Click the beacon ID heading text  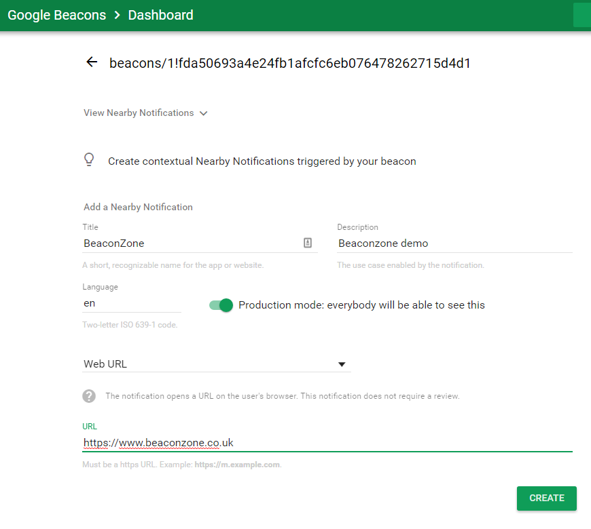click(290, 64)
